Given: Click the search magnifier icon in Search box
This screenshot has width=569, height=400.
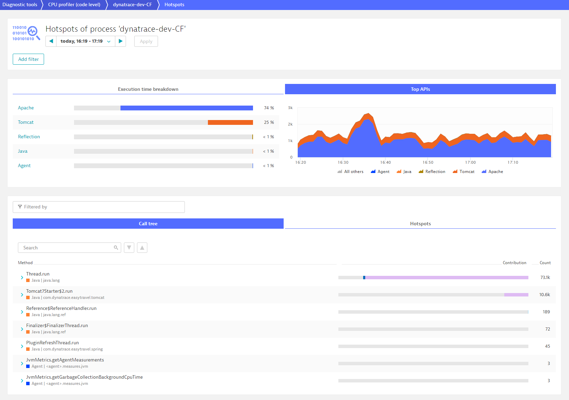Looking at the screenshot, I should coord(116,248).
